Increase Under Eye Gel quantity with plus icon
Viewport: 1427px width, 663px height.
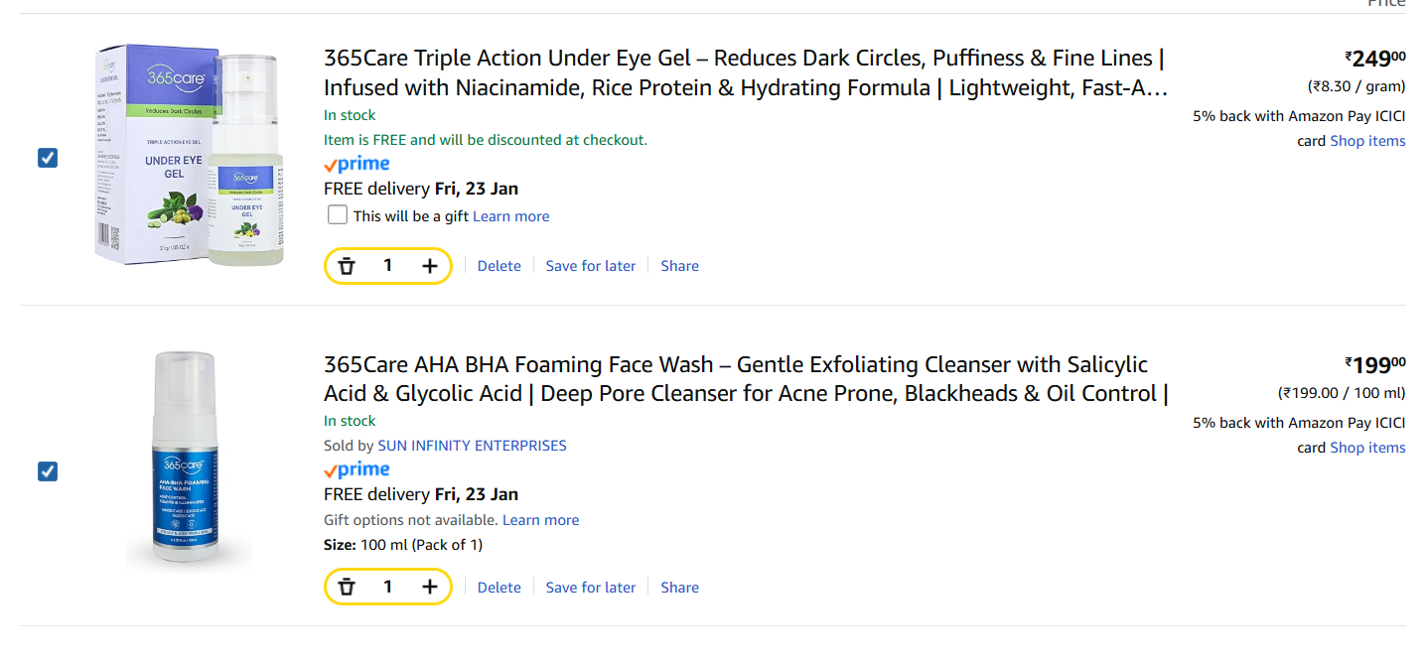click(429, 265)
